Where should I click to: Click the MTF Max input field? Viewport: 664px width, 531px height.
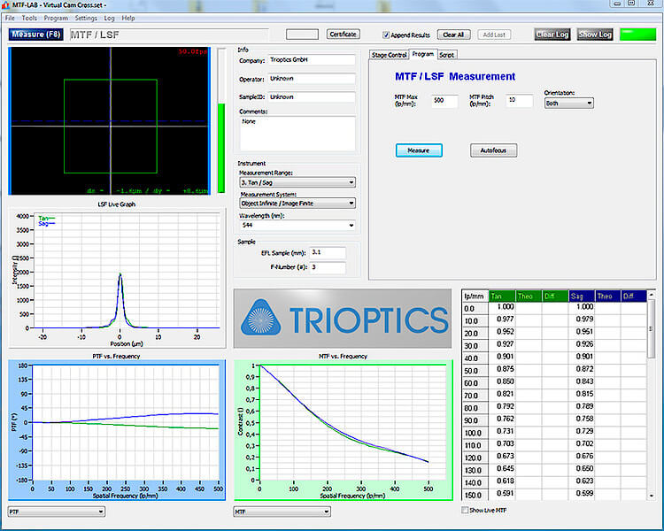[445, 102]
